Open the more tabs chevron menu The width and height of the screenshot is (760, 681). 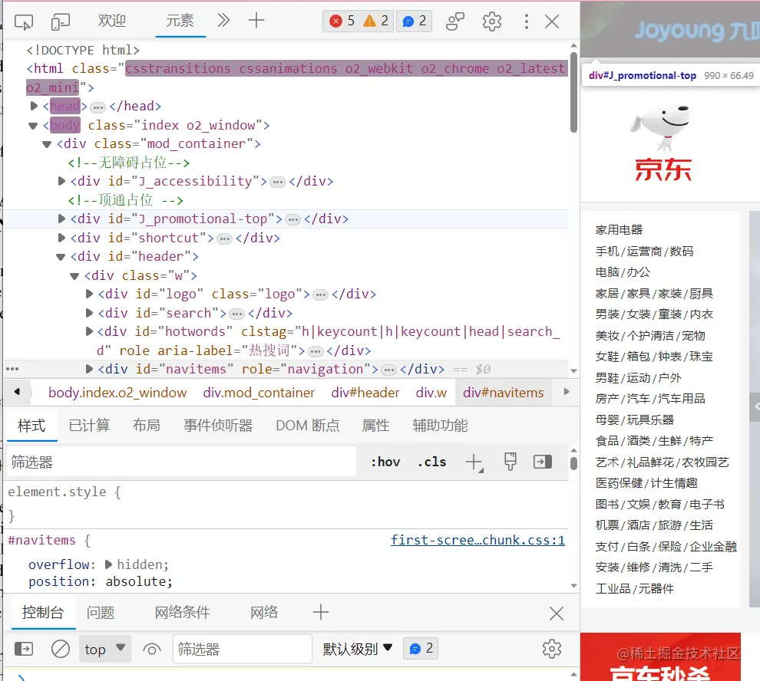pos(223,21)
